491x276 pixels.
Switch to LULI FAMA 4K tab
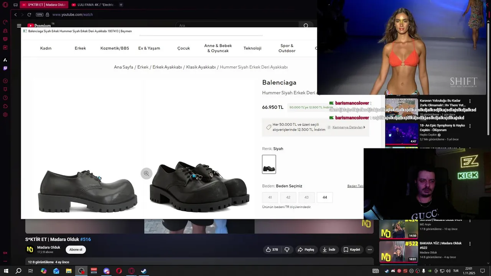point(93,5)
